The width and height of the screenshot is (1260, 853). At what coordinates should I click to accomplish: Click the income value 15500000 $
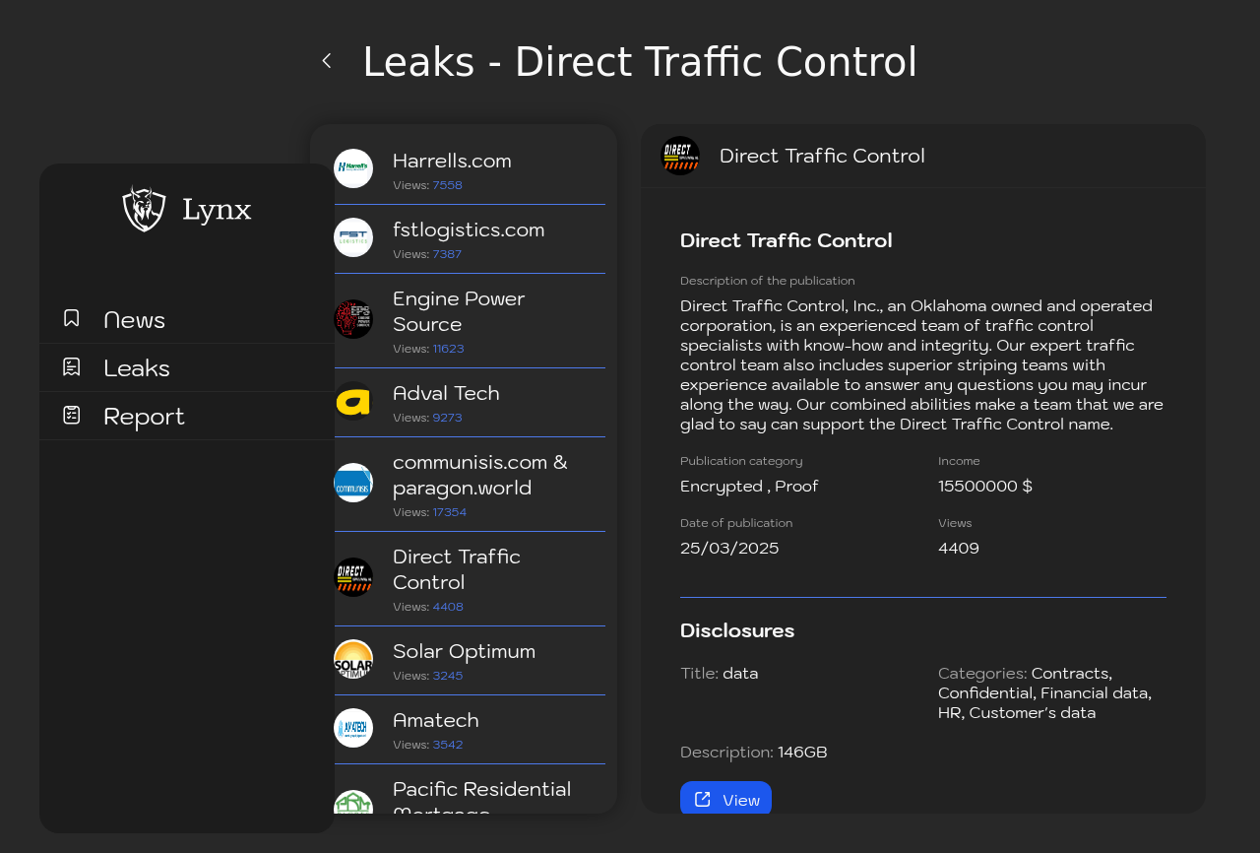pos(985,487)
